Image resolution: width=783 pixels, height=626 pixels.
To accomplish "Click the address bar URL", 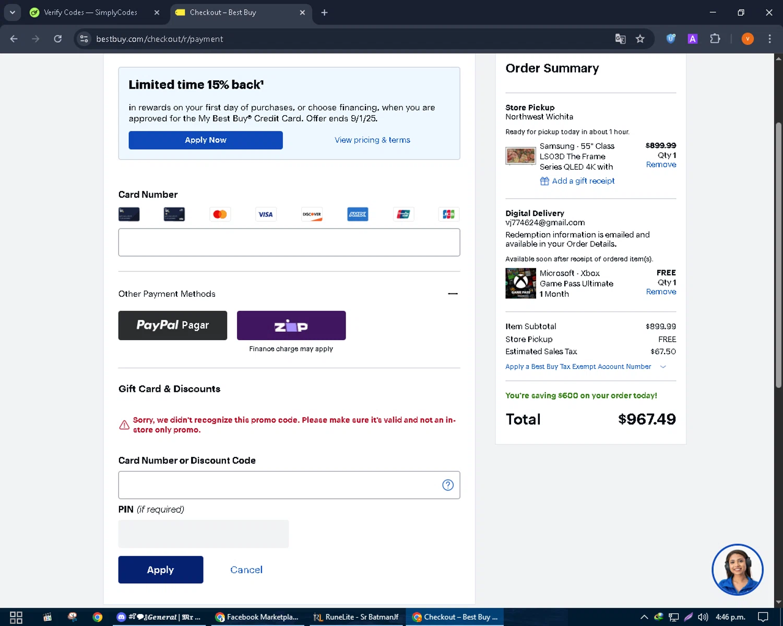I will point(160,39).
